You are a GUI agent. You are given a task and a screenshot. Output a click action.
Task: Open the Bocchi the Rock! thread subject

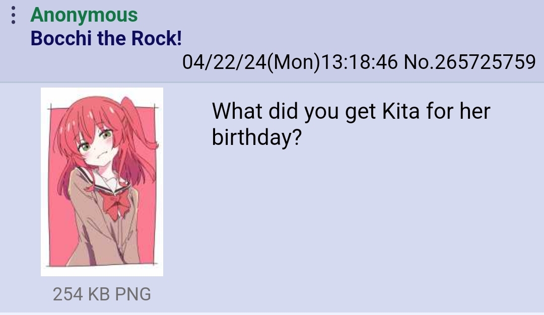point(106,38)
